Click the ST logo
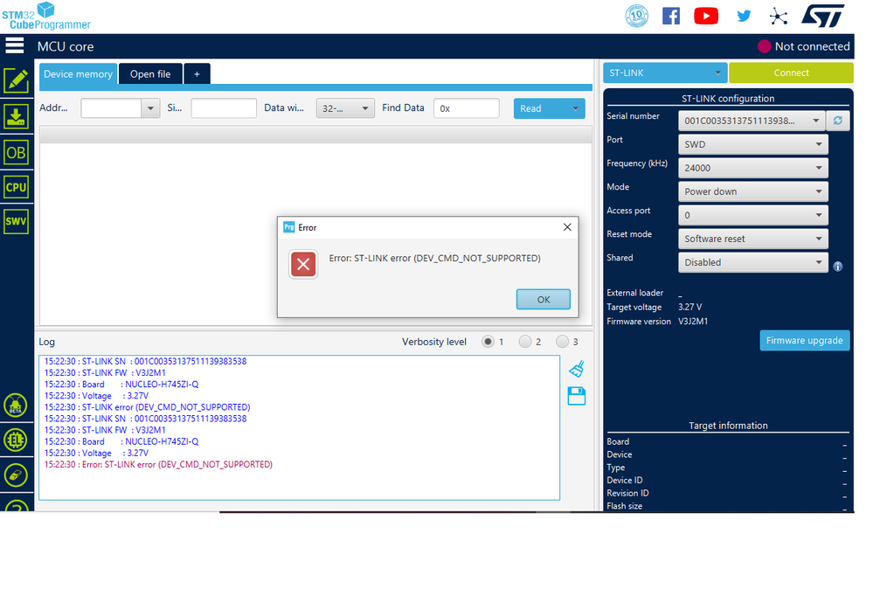This screenshot has height=610, width=873. point(823,16)
